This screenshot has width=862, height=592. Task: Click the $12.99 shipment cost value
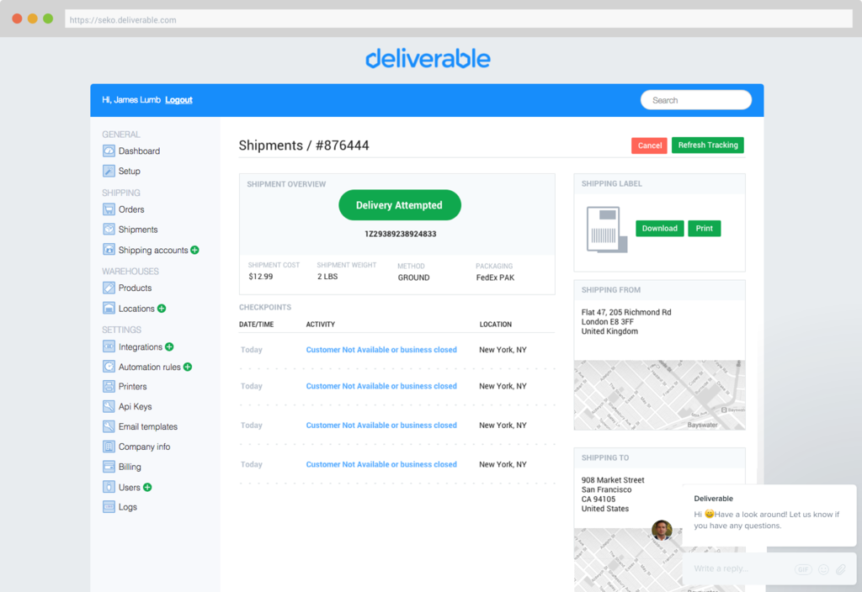261,276
